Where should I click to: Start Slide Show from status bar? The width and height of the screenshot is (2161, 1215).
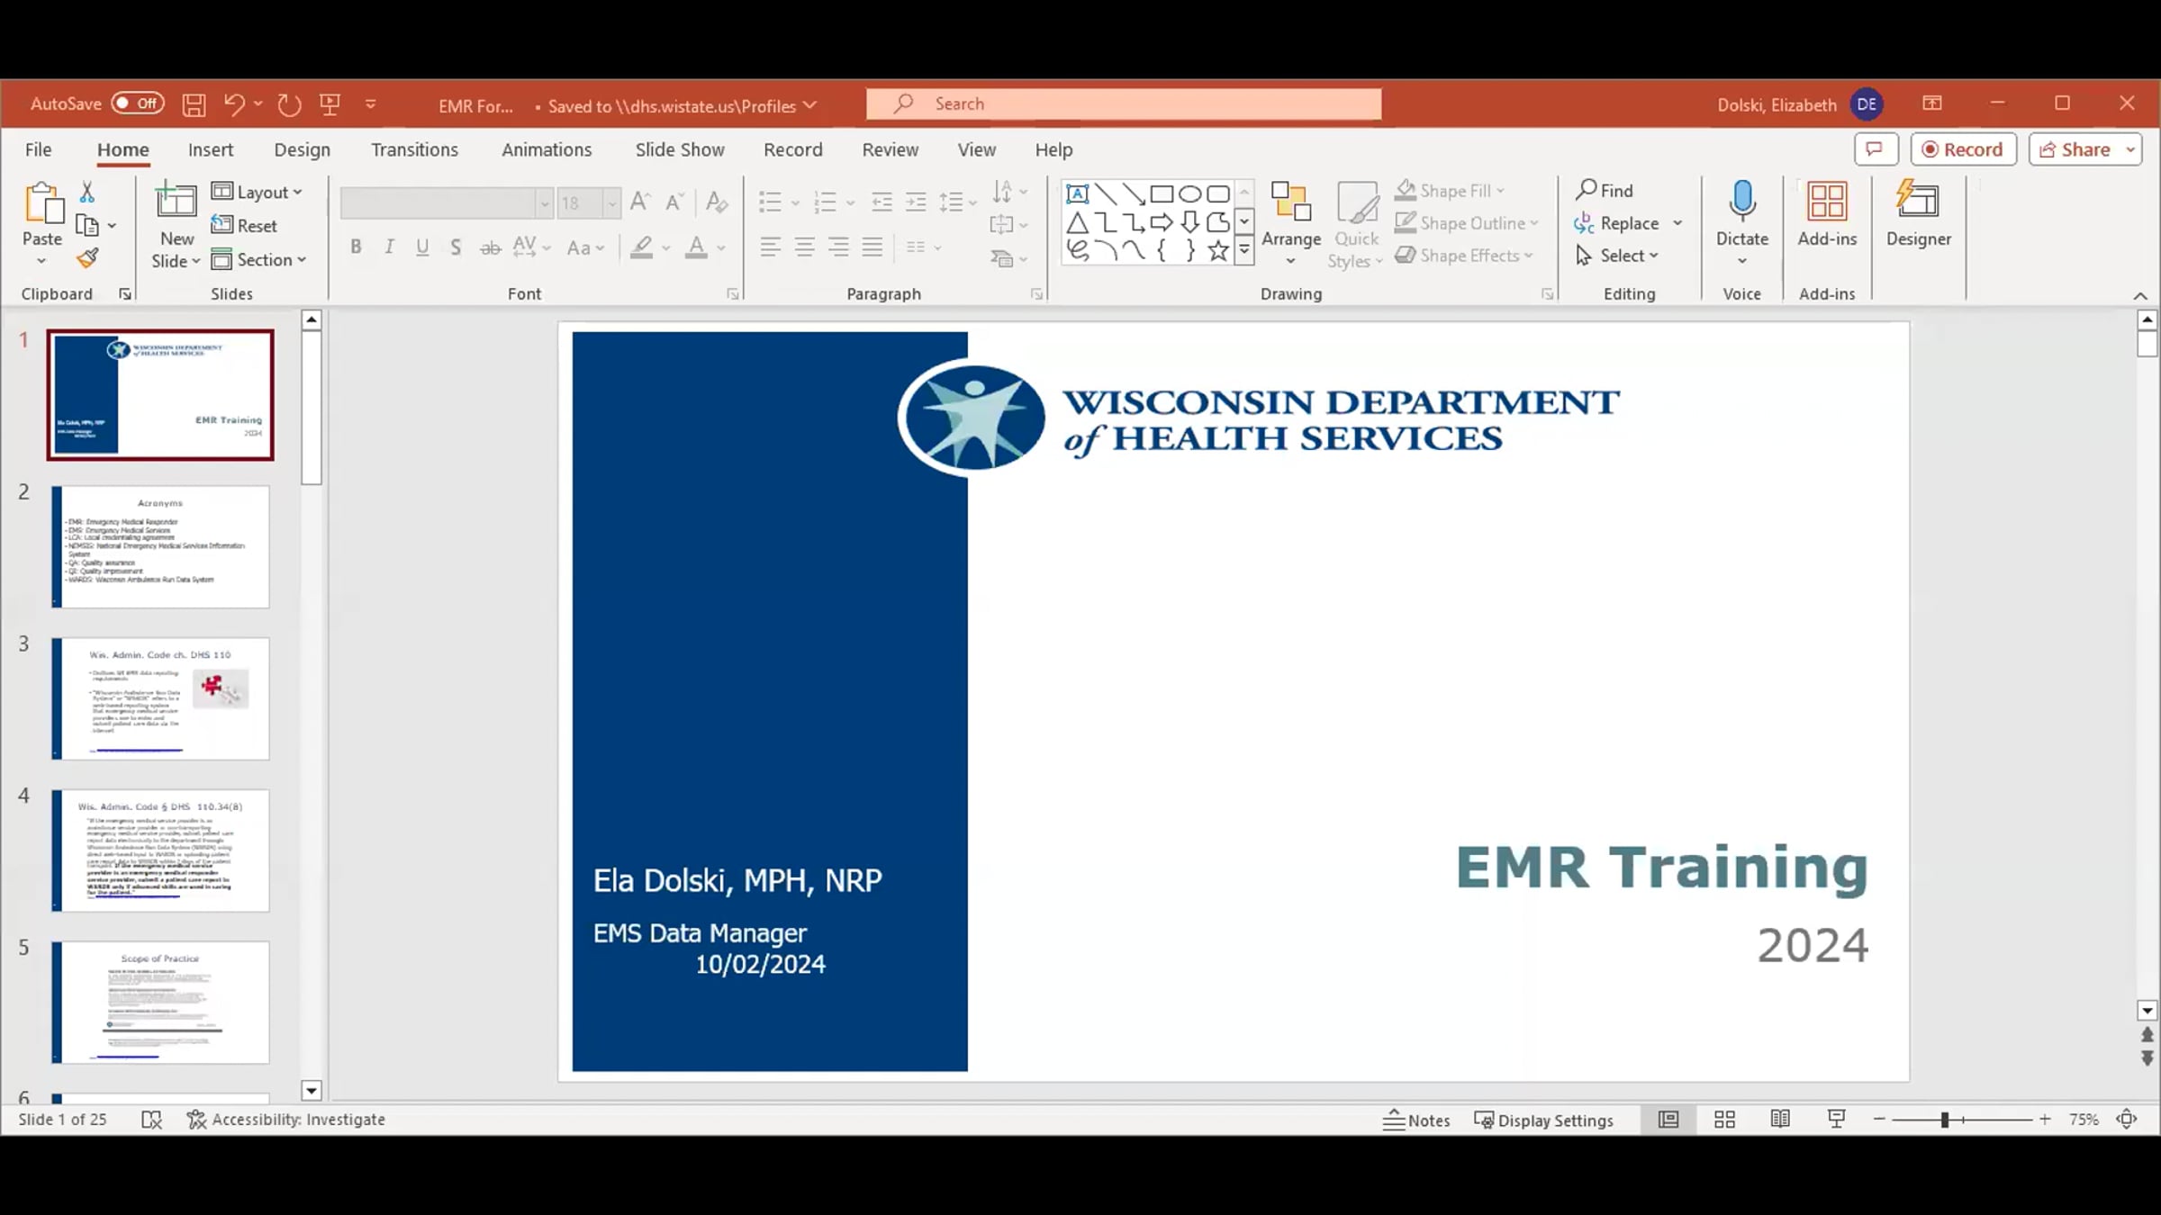[x=1836, y=1119]
